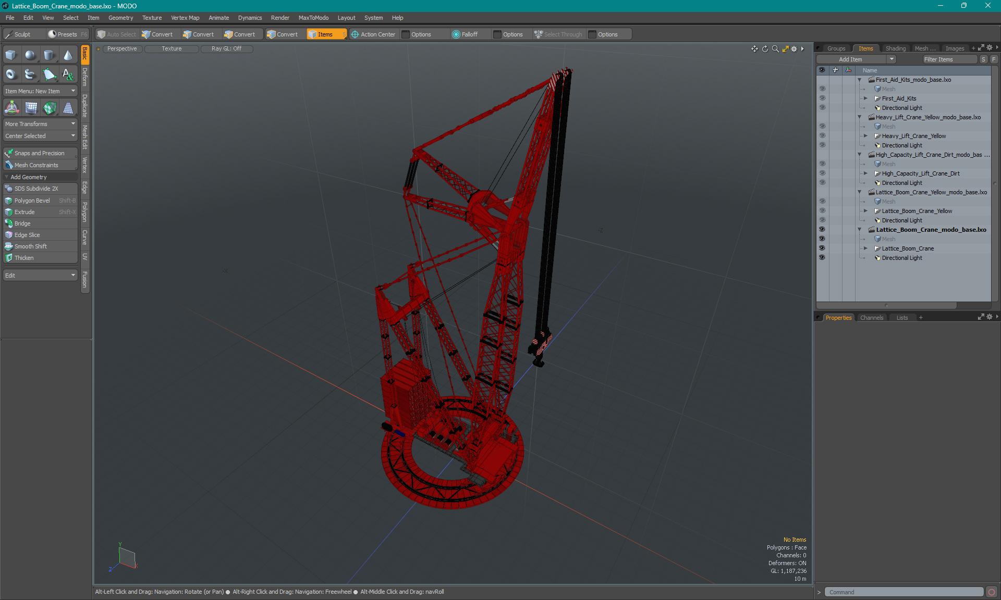Image resolution: width=1001 pixels, height=600 pixels.
Task: Click the Polygon Bevel button
Action: click(41, 201)
